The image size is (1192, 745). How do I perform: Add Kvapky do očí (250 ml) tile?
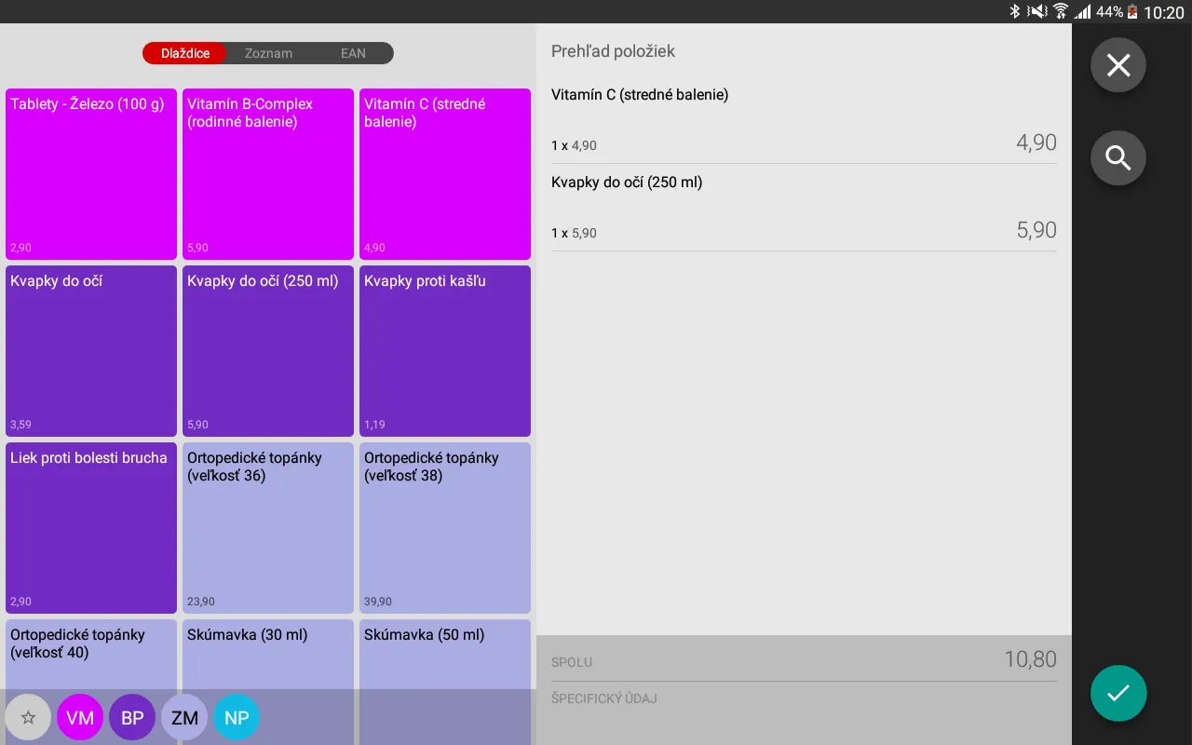pos(268,351)
